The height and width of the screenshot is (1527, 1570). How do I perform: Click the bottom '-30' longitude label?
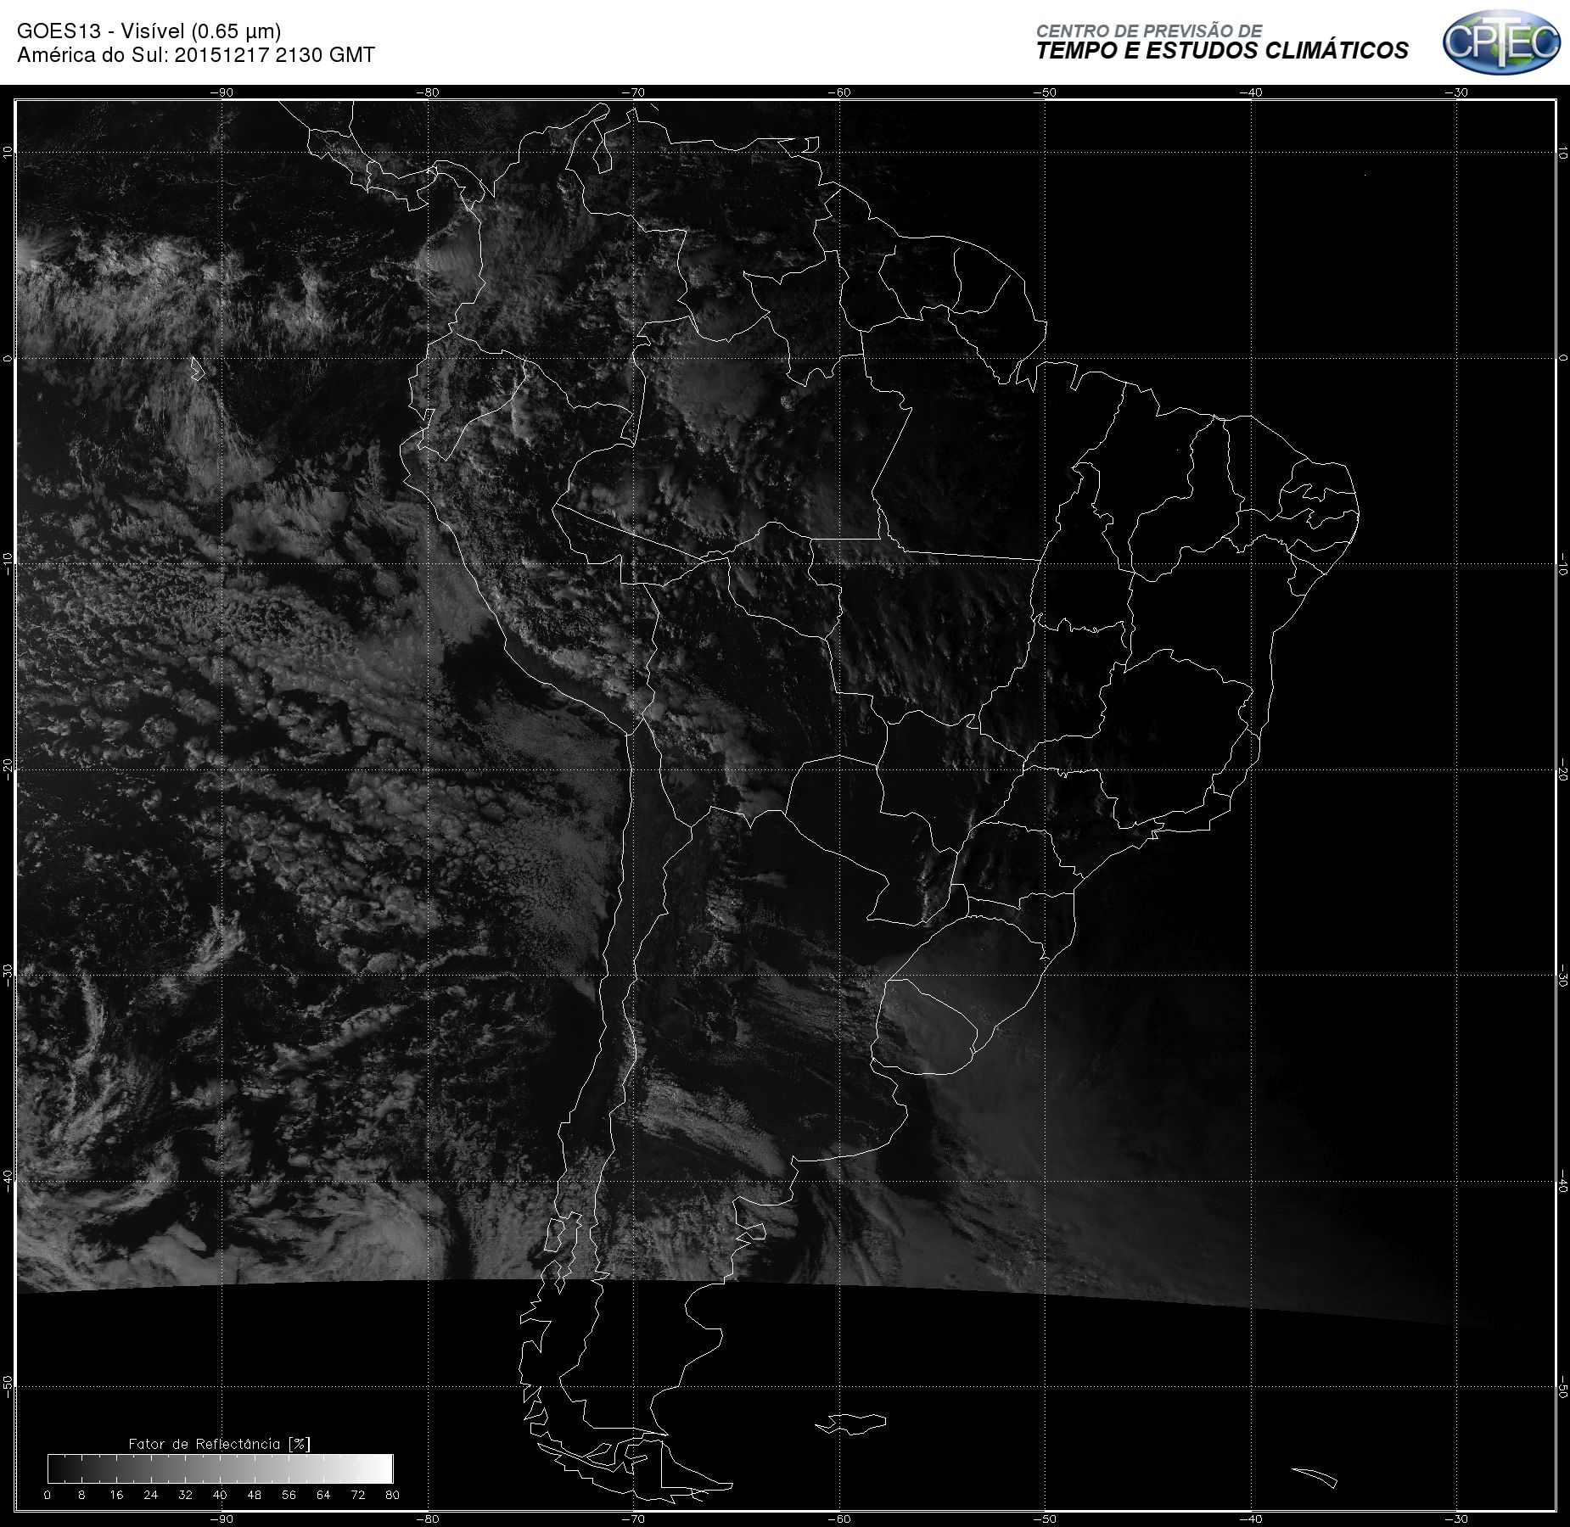tap(1457, 1519)
